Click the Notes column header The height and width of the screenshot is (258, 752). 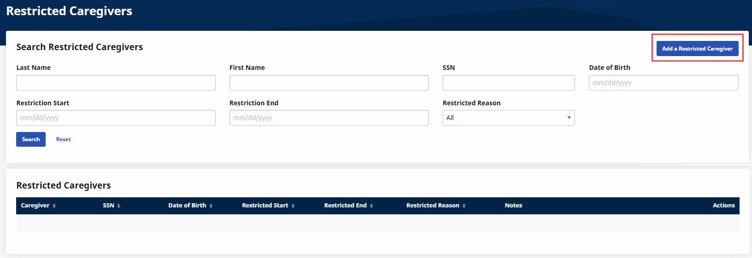[x=513, y=206]
